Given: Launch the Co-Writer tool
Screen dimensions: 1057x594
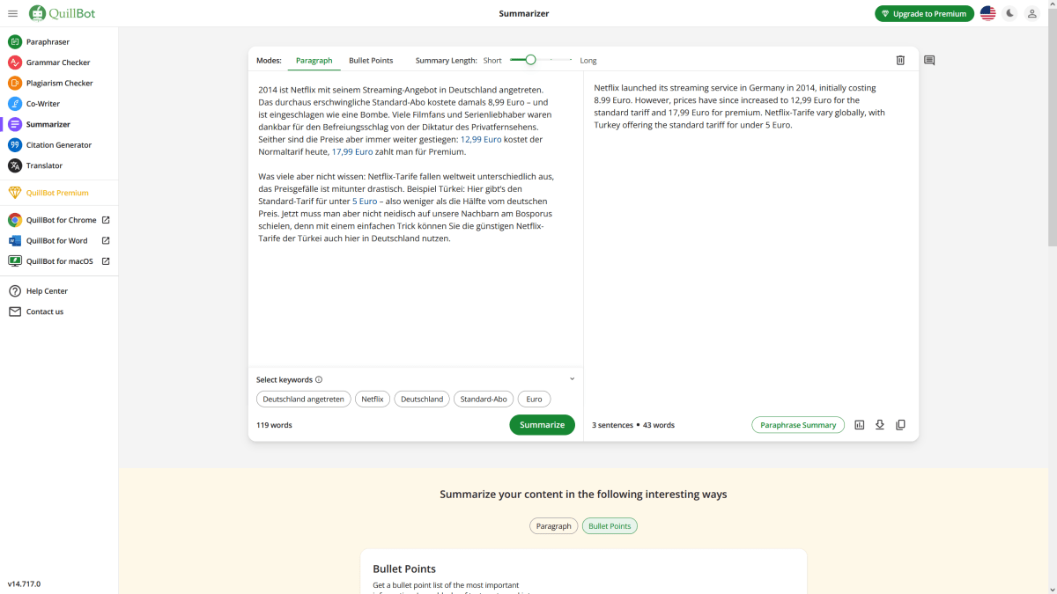Looking at the screenshot, I should point(41,103).
